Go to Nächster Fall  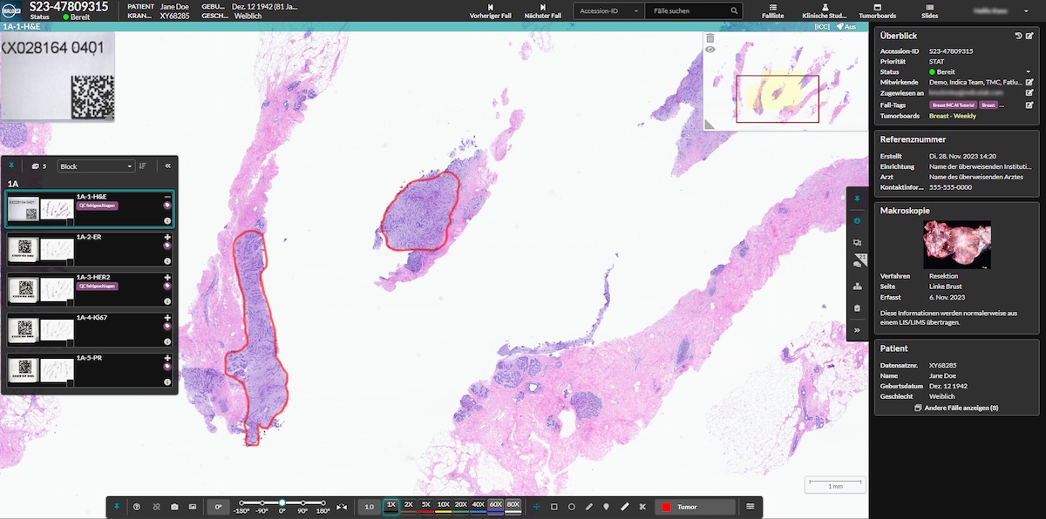tap(542, 12)
